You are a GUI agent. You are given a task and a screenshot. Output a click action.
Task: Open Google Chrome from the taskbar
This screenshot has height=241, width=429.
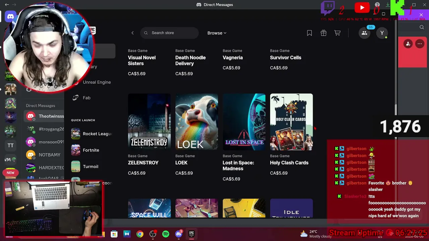140,234
